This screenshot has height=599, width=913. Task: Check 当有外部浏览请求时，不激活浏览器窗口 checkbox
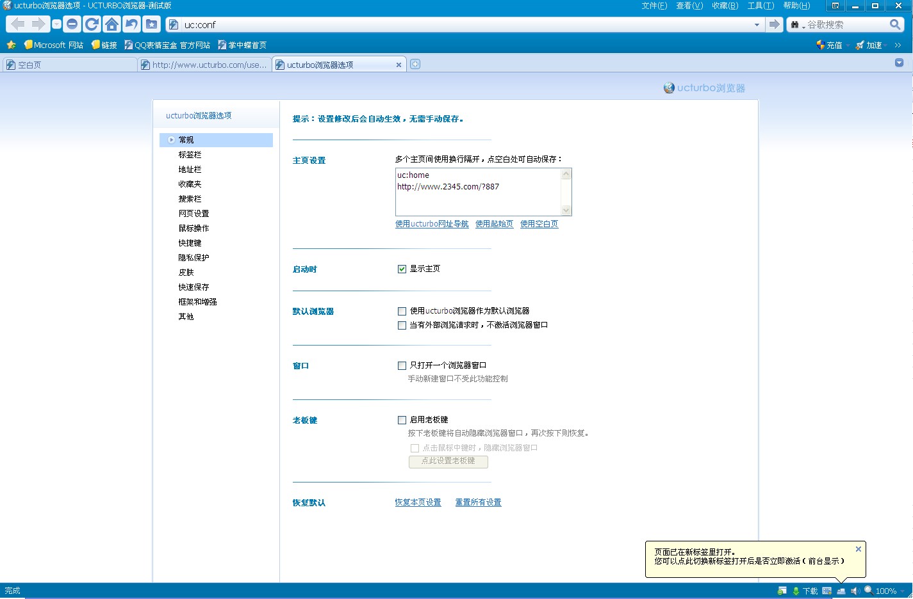(402, 325)
